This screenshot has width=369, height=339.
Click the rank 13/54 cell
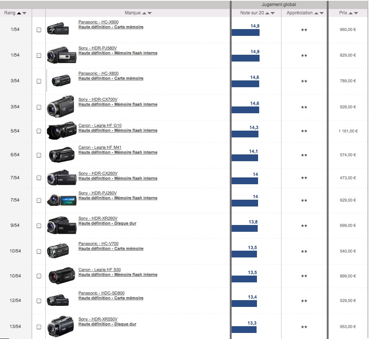(x=15, y=327)
